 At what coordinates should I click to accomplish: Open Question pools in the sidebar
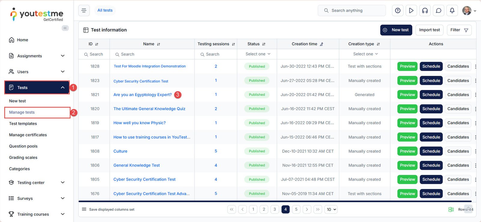point(23,146)
